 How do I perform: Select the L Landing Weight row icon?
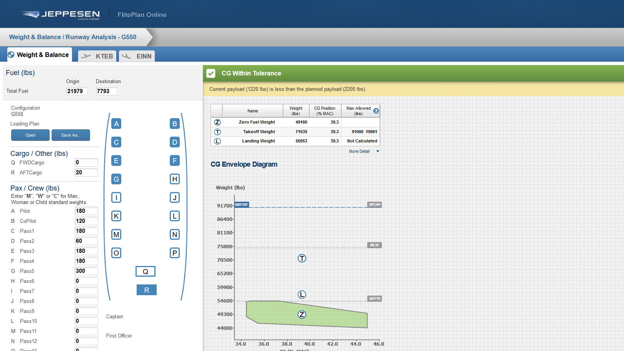(x=217, y=141)
